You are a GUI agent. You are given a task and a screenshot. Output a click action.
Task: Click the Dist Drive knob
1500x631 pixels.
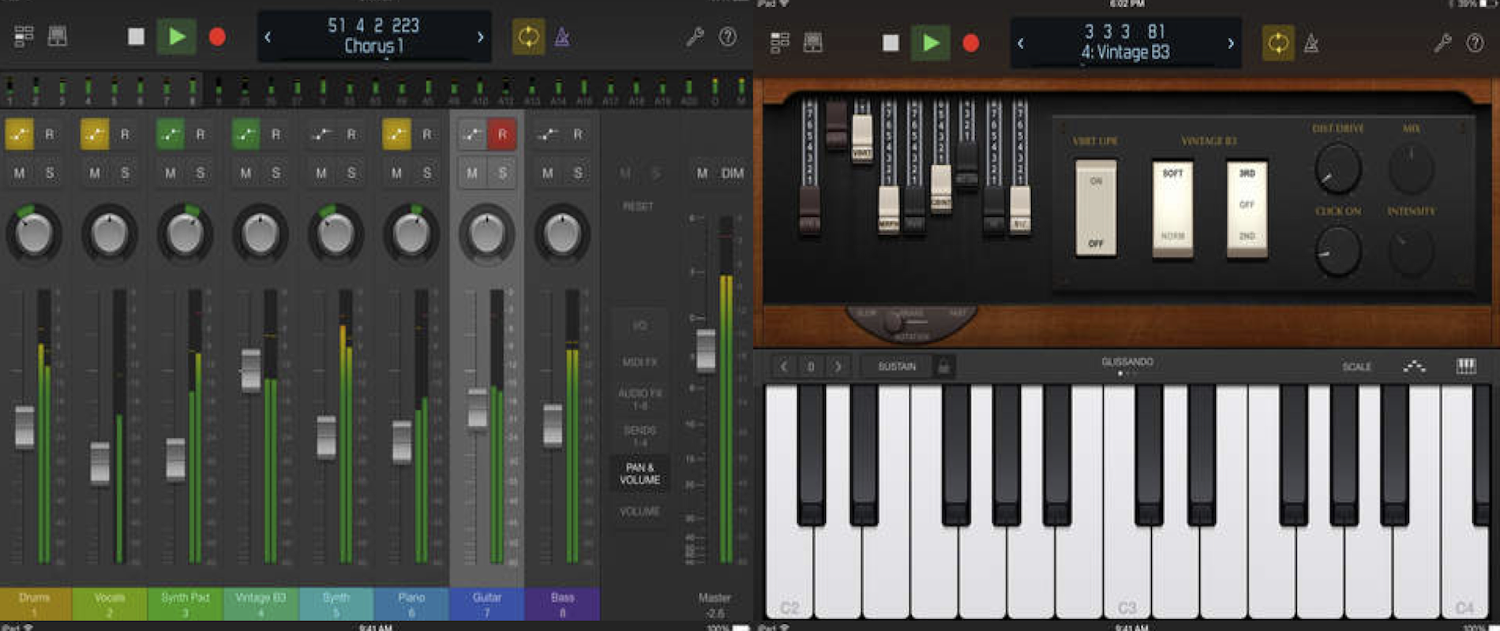[x=1337, y=168]
